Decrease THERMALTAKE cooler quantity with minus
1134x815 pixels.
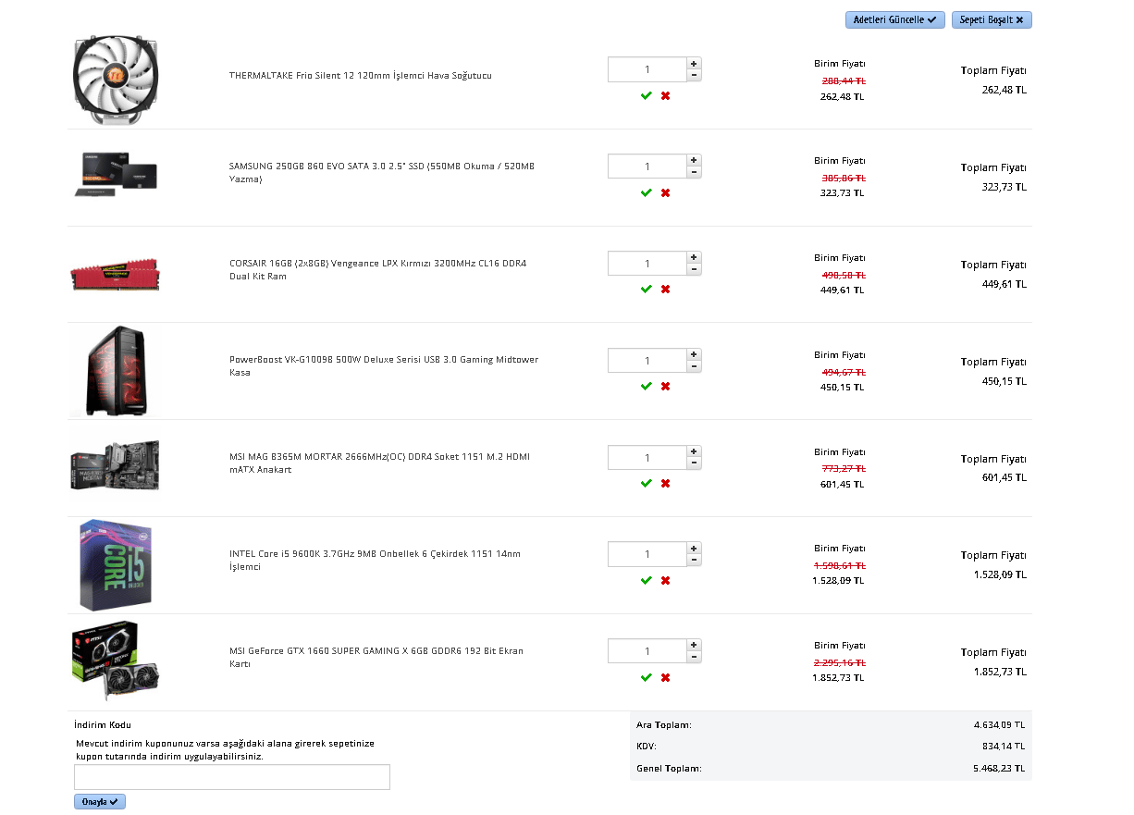pos(695,75)
